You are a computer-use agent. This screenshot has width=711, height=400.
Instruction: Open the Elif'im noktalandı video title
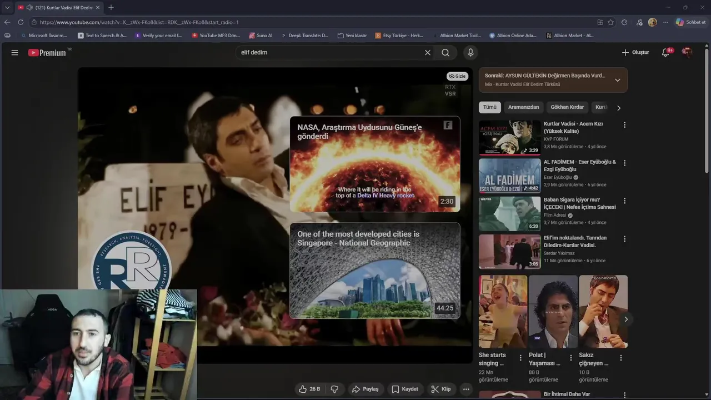tap(575, 241)
